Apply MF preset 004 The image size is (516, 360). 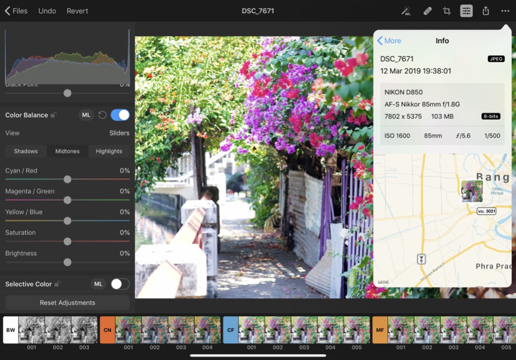tap(480, 330)
